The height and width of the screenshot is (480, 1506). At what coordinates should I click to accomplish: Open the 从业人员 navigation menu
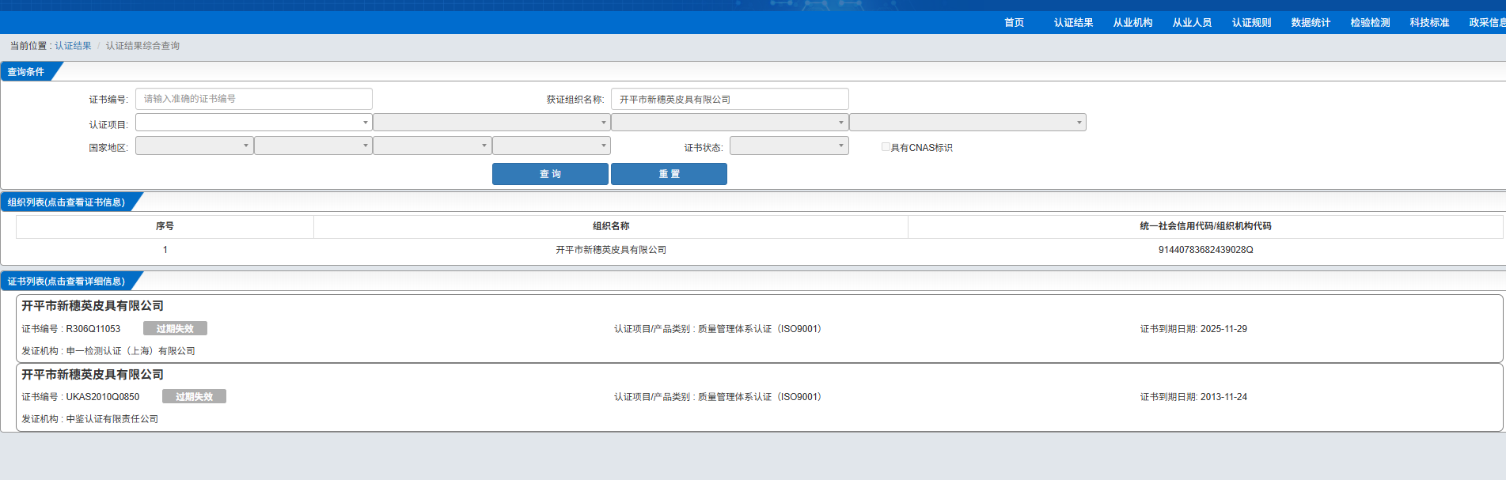(x=1192, y=23)
